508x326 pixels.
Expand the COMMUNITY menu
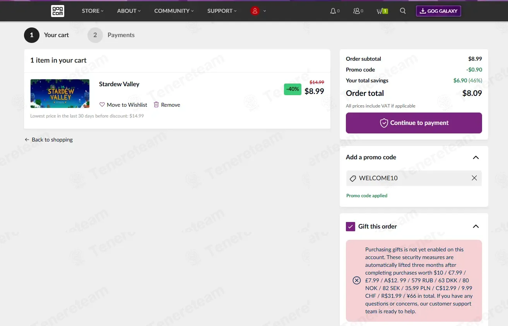[x=174, y=11]
